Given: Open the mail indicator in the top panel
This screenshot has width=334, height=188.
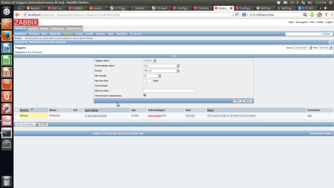Looking at the screenshot, I should (285, 3).
